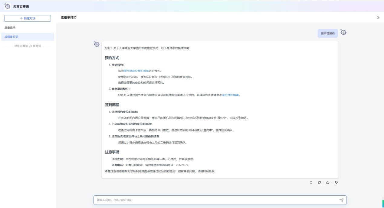Start a new chat with 新建对话
Screen dimensions: 384x208
click(x=28, y=18)
